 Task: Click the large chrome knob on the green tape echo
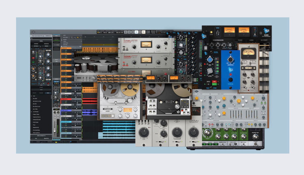[207, 132]
